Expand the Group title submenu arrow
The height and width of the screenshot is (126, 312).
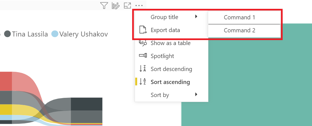196,17
